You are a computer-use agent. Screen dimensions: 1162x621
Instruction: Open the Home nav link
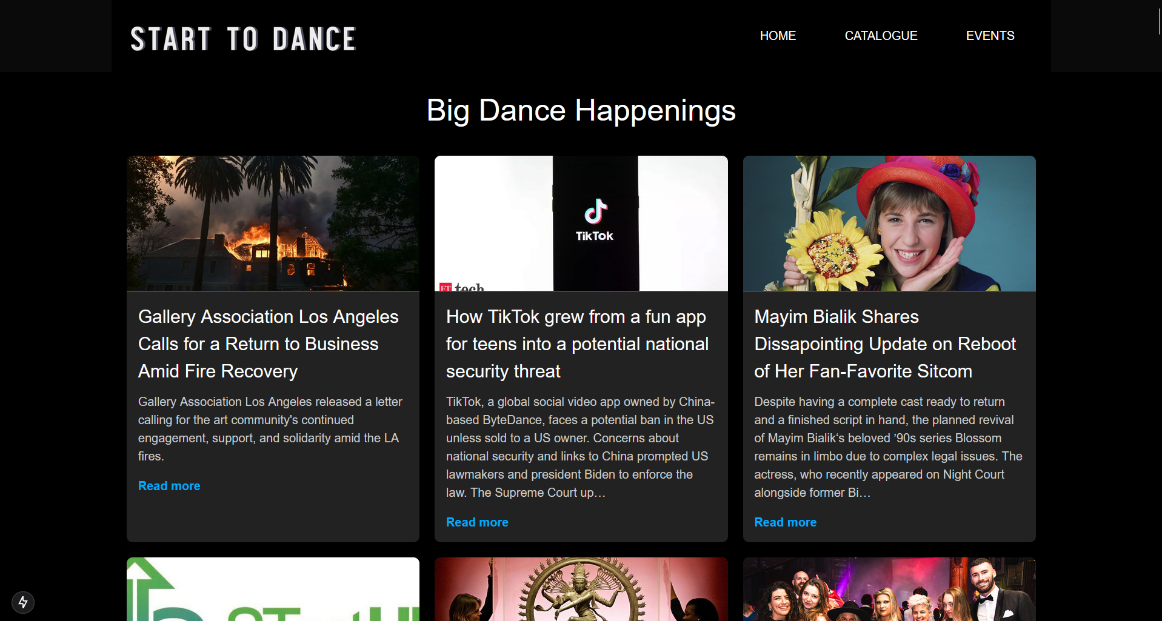point(778,36)
